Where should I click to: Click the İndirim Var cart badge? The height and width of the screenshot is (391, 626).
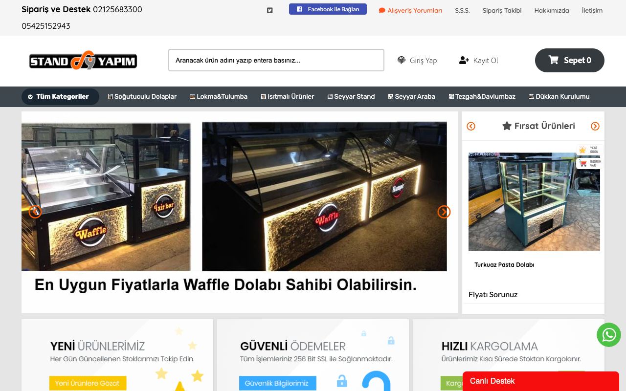click(589, 163)
